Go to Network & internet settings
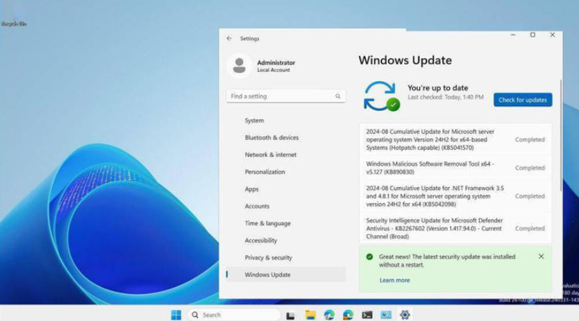Screen dimensions: 579x321 tap(286, 155)
